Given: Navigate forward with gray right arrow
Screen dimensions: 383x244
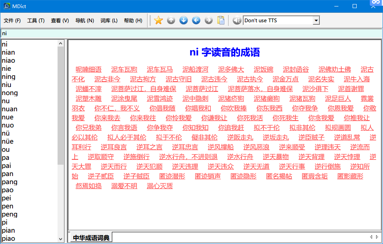Looking at the screenshot, I should coord(209,20).
